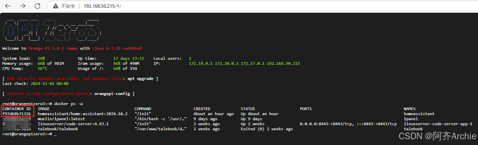Screen dimensions: 478x145
Task: Click the terminal prompt cursor line
Action: [29, 134]
